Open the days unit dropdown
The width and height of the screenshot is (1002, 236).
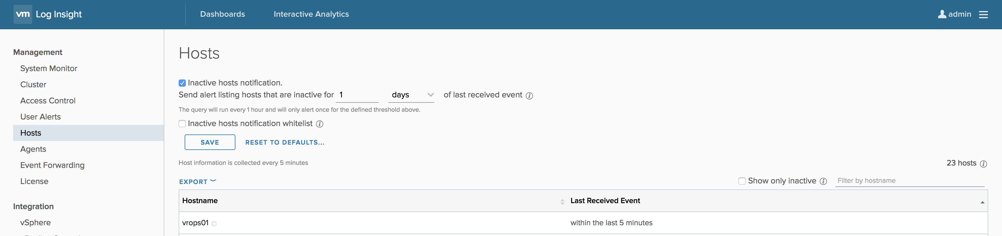click(411, 95)
